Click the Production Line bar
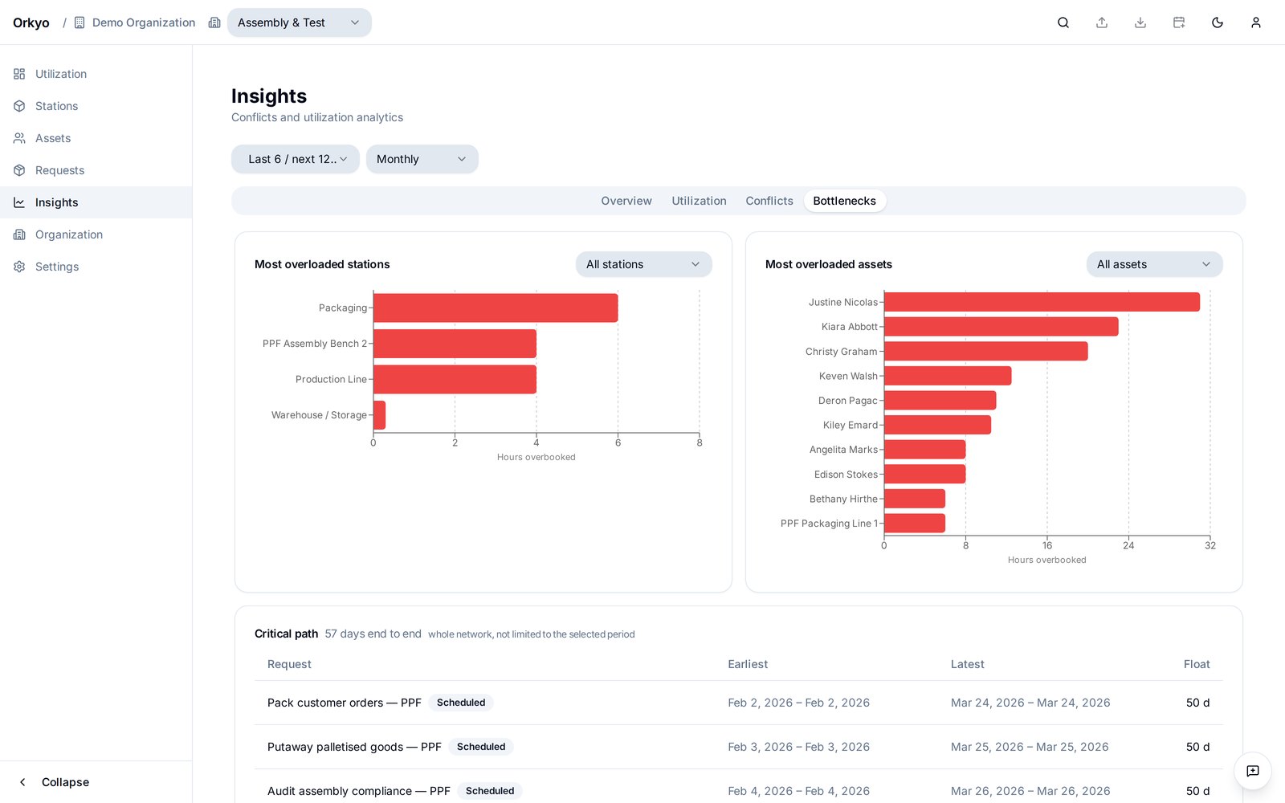Screen dimensions: 1285x803 [455, 380]
